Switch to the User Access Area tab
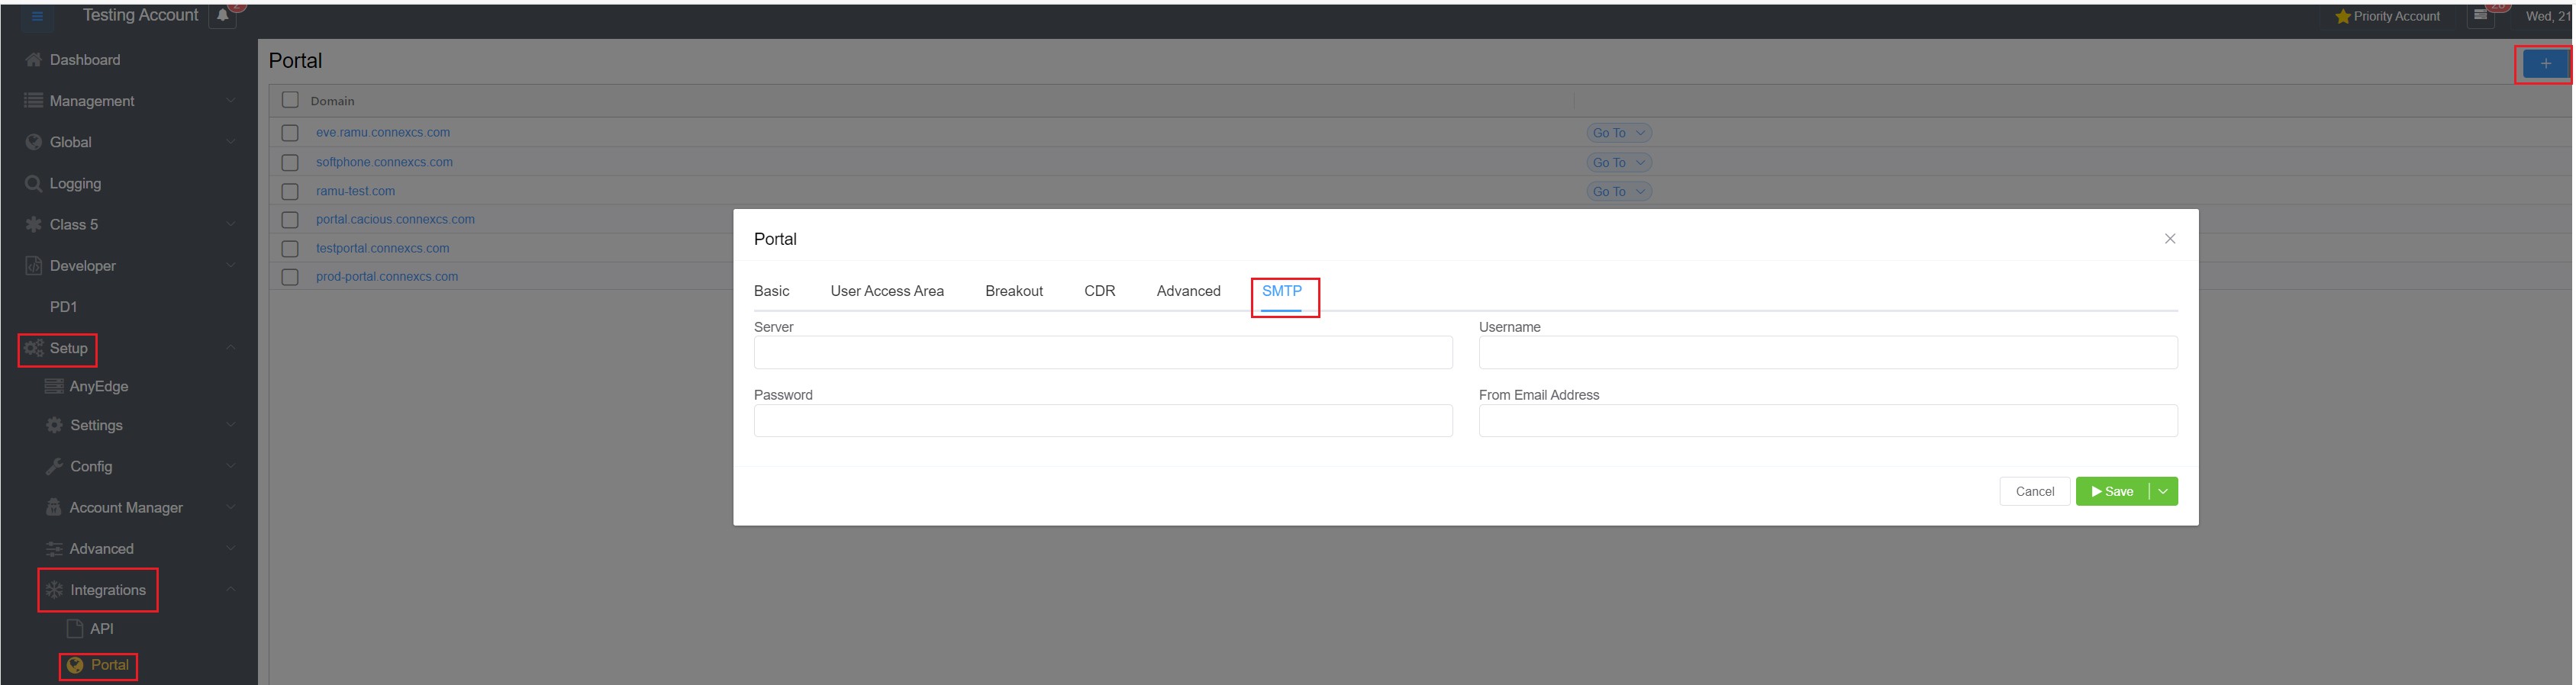2576x685 pixels. [886, 291]
